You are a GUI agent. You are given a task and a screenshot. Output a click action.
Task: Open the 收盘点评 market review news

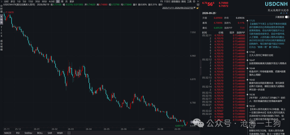[267, 73]
